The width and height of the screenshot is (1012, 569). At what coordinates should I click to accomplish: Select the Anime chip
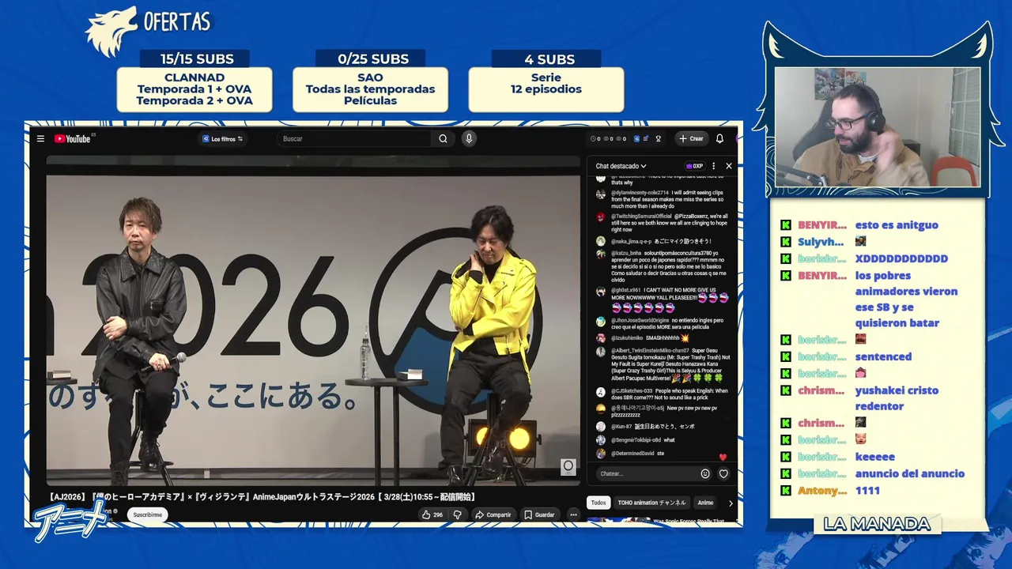click(x=705, y=503)
